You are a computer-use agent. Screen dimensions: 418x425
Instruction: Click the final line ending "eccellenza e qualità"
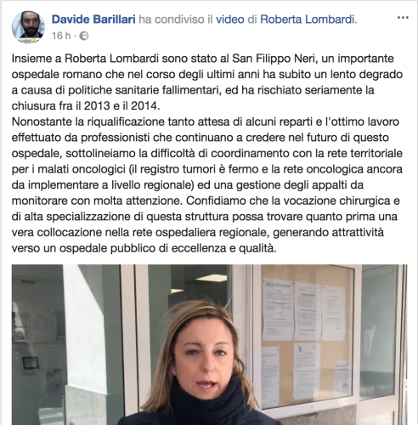[x=144, y=248]
